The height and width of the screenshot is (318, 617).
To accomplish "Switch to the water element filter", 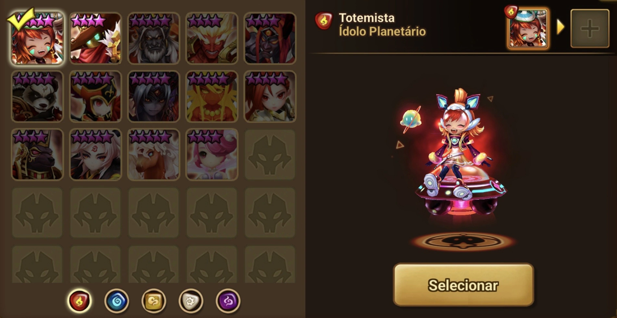I will [117, 301].
